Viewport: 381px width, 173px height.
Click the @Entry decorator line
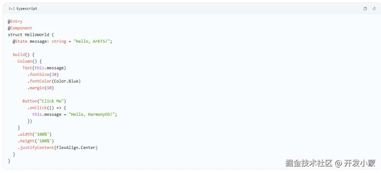click(15, 21)
